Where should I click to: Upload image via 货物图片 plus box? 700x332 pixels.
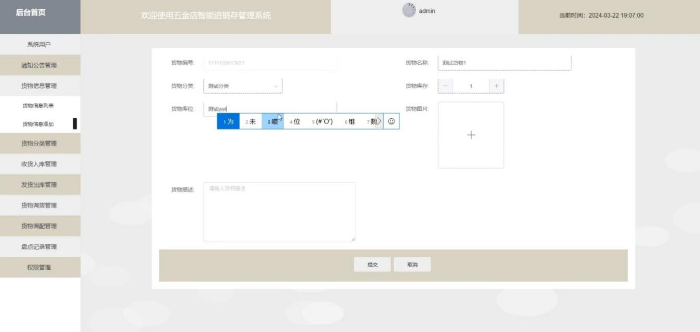pyautogui.click(x=471, y=135)
